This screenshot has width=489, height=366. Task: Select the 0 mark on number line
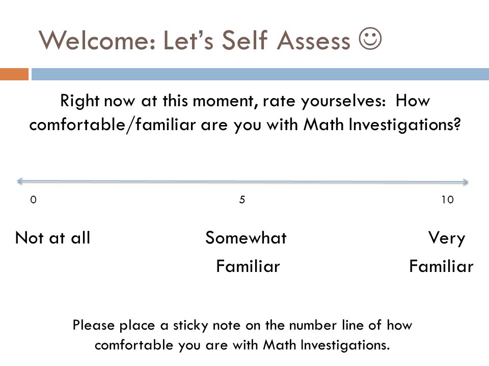tap(34, 199)
